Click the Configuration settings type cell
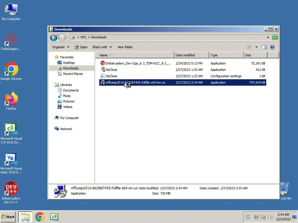Viewport: 298px width, 223px height. 226,76
